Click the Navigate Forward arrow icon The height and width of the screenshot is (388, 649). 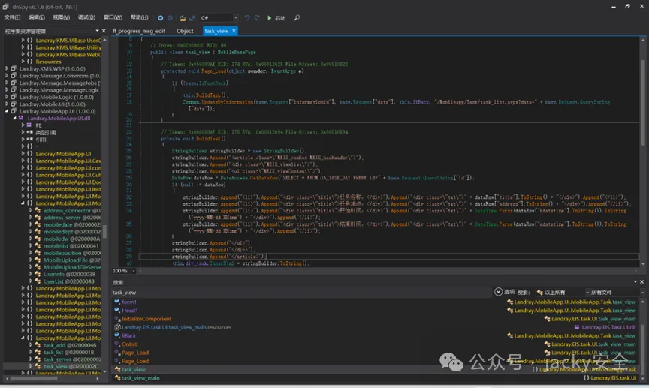pos(170,18)
